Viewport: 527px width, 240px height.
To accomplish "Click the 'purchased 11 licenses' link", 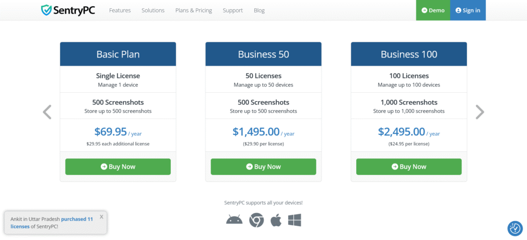I will pyautogui.click(x=77, y=219).
